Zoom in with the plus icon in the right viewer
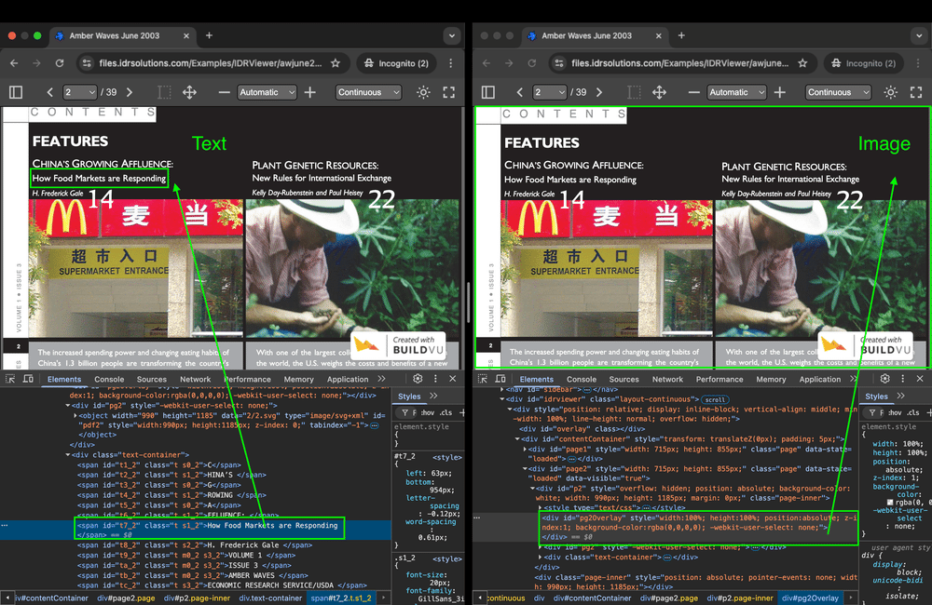The height and width of the screenshot is (605, 932). click(x=780, y=92)
